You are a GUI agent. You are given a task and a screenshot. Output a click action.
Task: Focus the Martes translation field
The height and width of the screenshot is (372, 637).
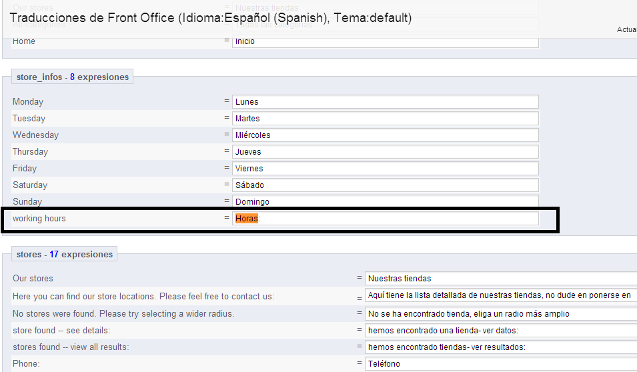pyautogui.click(x=386, y=119)
